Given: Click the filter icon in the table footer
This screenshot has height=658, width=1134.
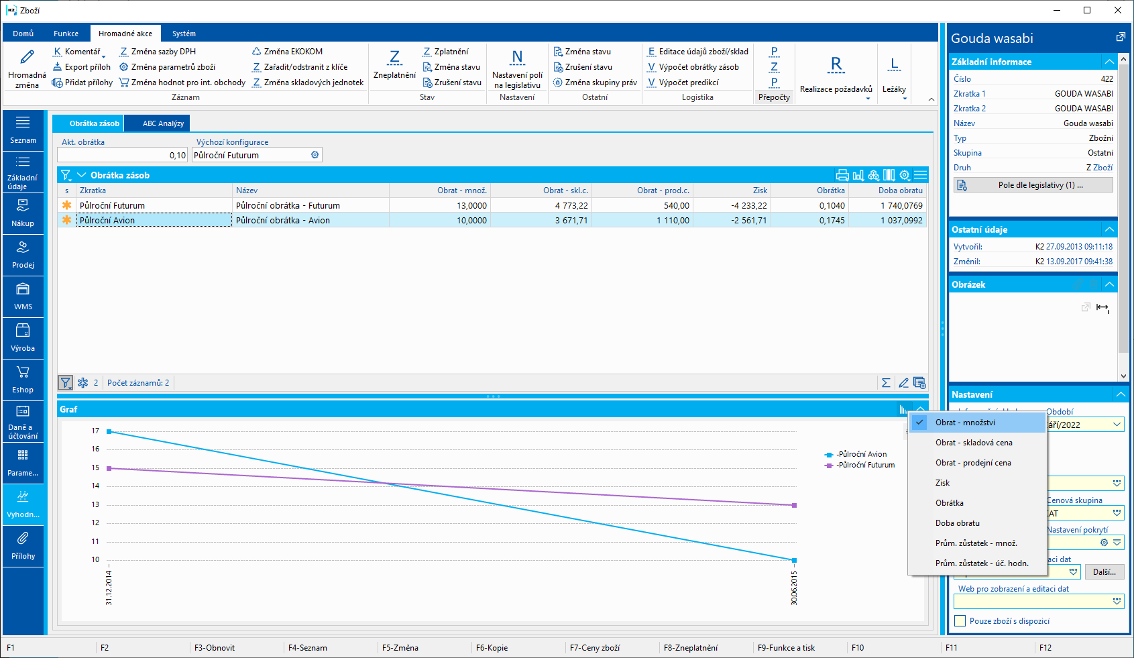Looking at the screenshot, I should click(x=65, y=383).
